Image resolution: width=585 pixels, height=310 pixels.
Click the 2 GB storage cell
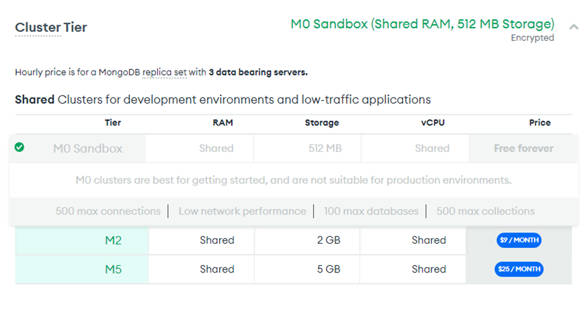pos(329,240)
